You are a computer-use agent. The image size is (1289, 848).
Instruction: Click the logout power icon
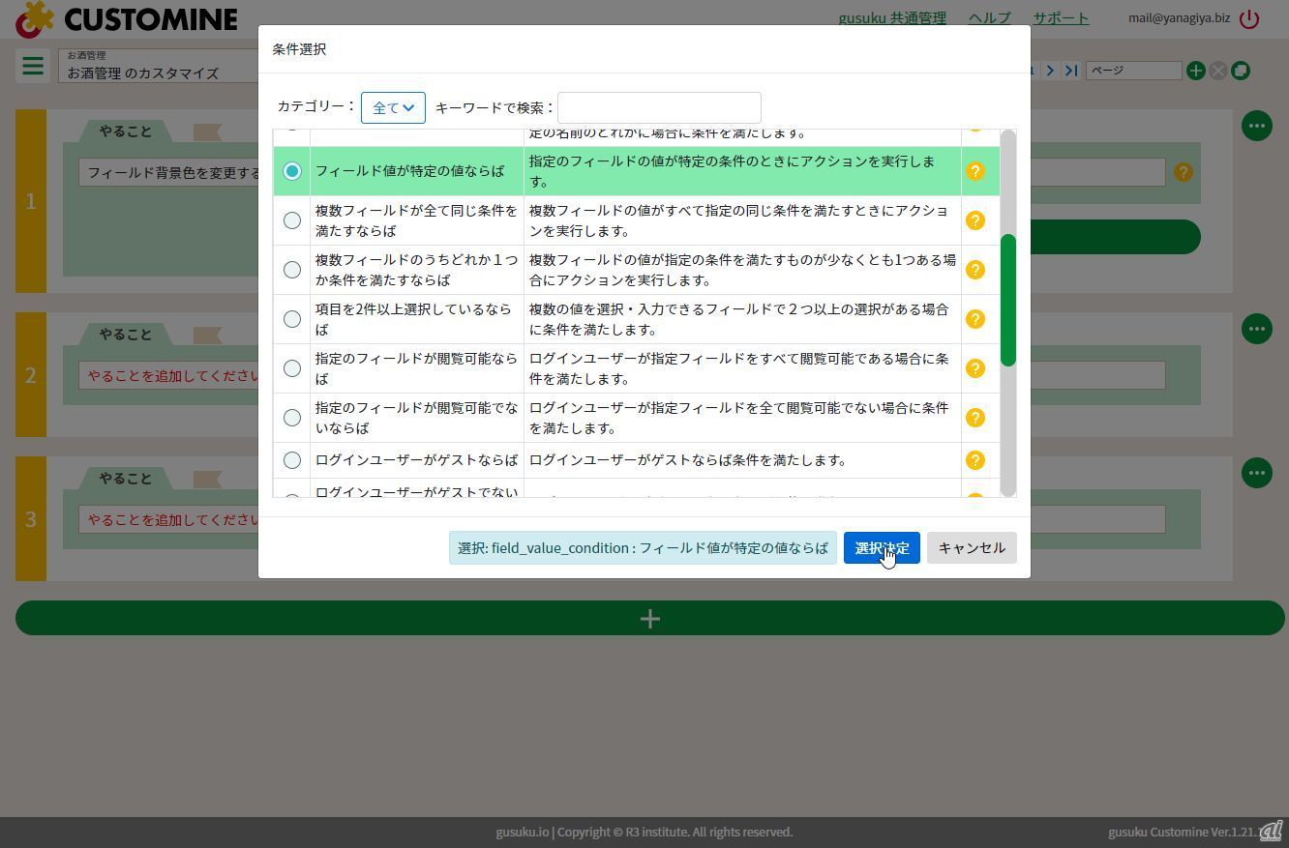coord(1249,18)
